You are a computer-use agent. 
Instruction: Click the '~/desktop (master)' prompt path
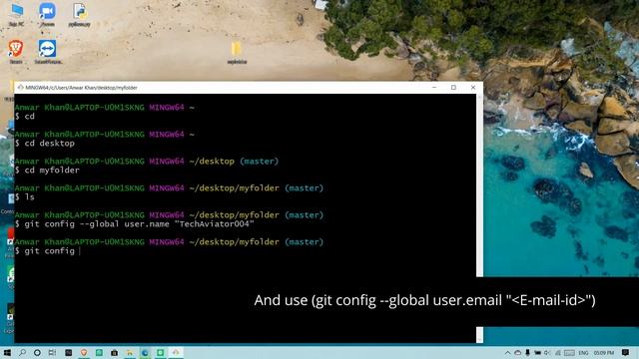pos(234,162)
